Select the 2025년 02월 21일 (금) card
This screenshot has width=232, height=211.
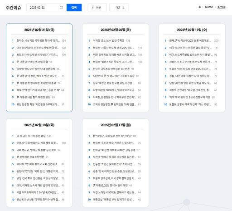pos(39,68)
